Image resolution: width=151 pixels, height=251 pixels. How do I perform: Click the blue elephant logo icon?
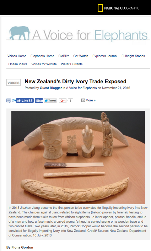(x=20, y=33)
